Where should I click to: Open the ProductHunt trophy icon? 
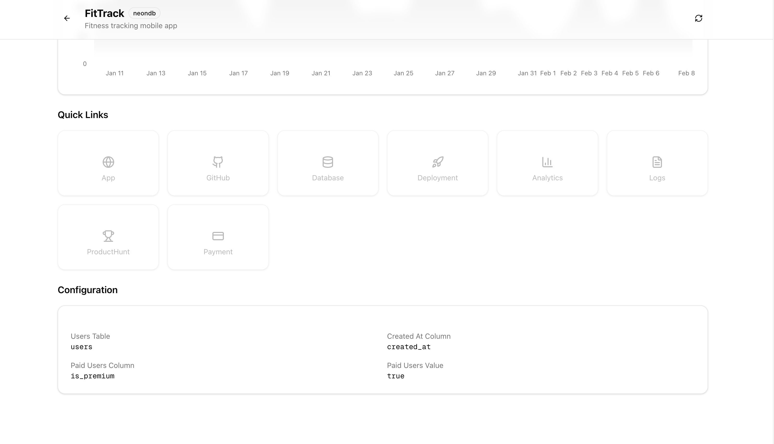108,236
